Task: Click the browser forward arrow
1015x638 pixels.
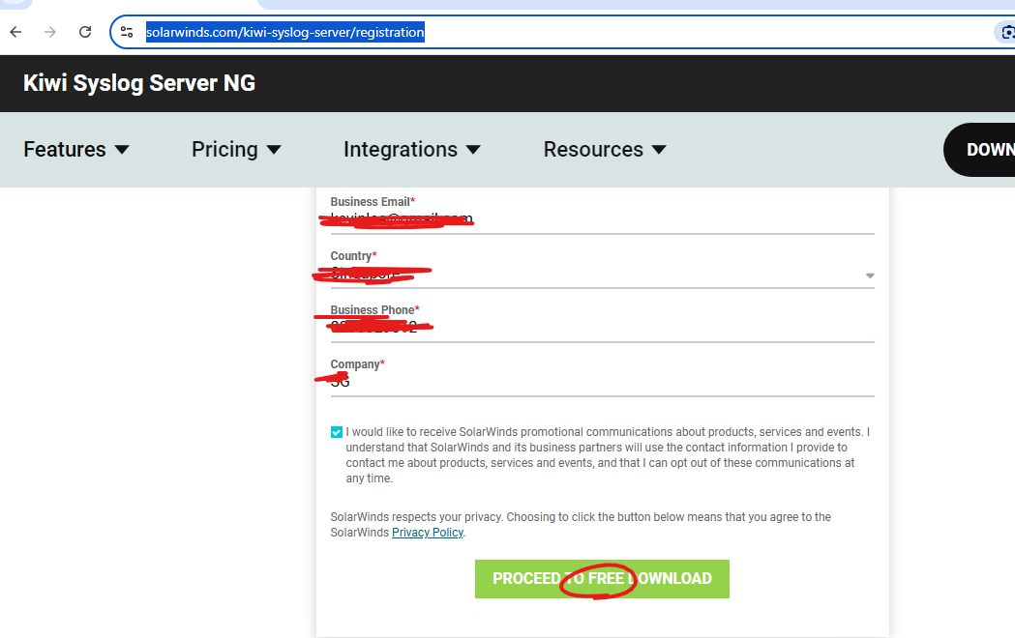Action: (x=50, y=32)
